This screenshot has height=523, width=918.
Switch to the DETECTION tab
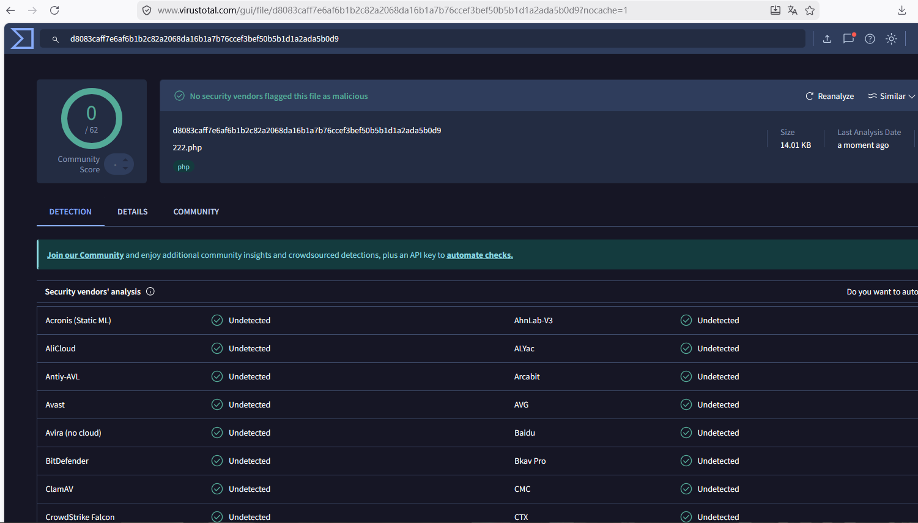pyautogui.click(x=70, y=211)
